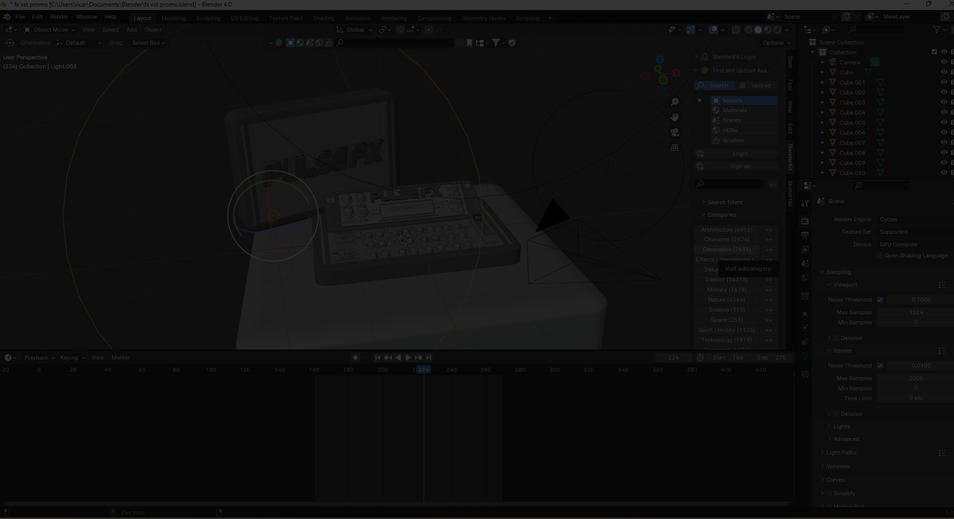
Task: Open the Scene properties tab icon
Action: pos(805,264)
